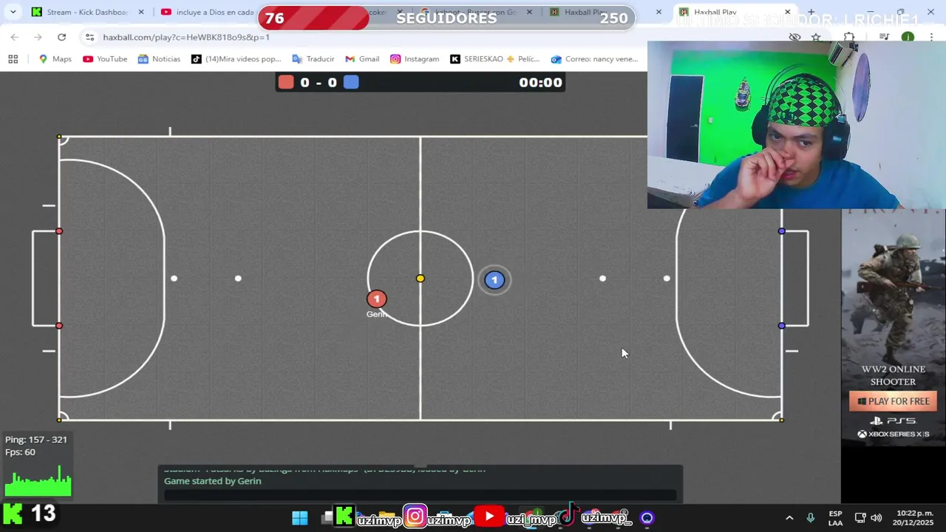The height and width of the screenshot is (532, 946).
Task: Open the YouTube bookmark
Action: point(105,59)
